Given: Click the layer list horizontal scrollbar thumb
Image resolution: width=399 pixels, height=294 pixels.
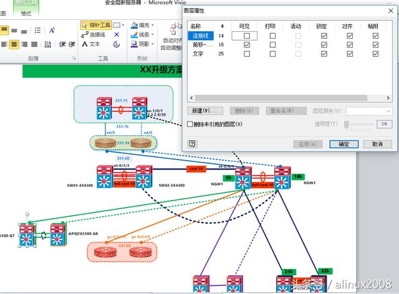Looking at the screenshot, I should pos(281,98).
